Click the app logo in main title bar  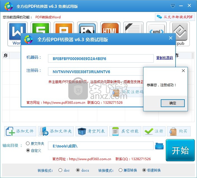pyautogui.click(x=9, y=6)
